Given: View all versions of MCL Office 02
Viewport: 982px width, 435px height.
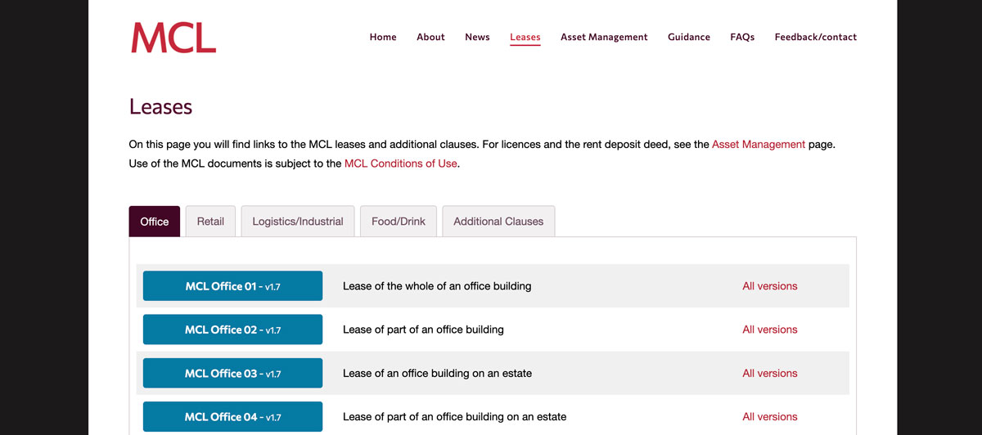Looking at the screenshot, I should click(x=769, y=330).
